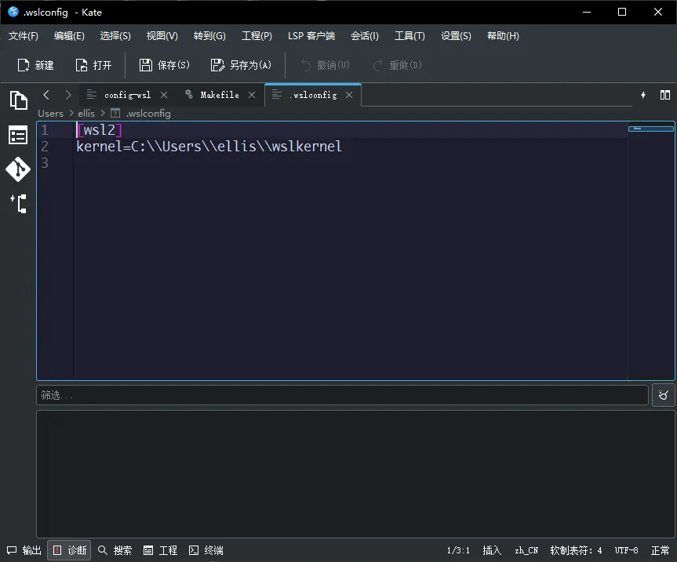This screenshot has height=562, width=677.
Task: Open the Git sidebar panel icon
Action: [x=18, y=169]
